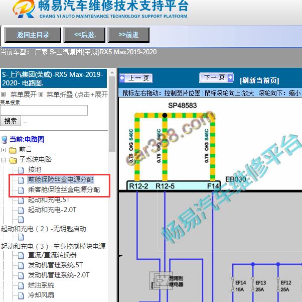Screen dimensions: 302x302
Task: Open the 接地 diagram
Action: coord(35,170)
